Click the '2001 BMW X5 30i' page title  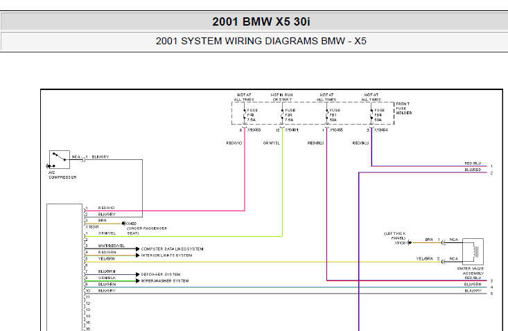(x=261, y=21)
